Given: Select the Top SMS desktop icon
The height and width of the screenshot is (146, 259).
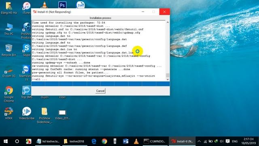Looking at the screenshot, I should [27, 92].
